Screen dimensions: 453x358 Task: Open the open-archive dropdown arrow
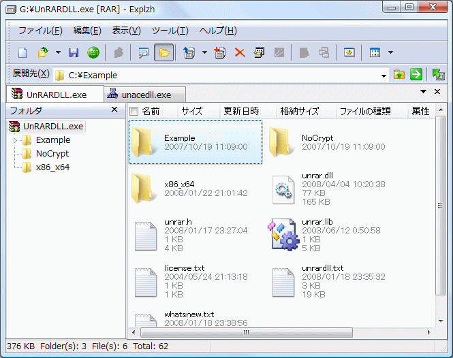[58, 52]
